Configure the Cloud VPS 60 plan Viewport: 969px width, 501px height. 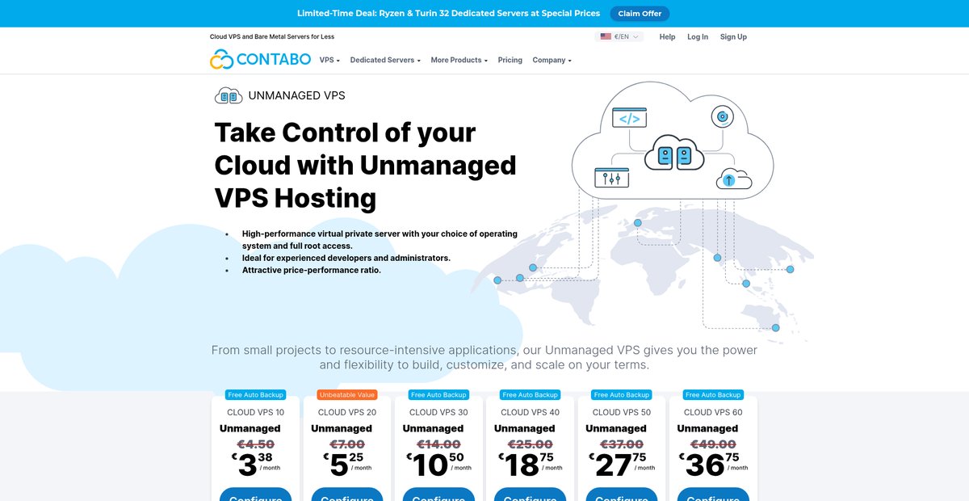[x=713, y=495]
